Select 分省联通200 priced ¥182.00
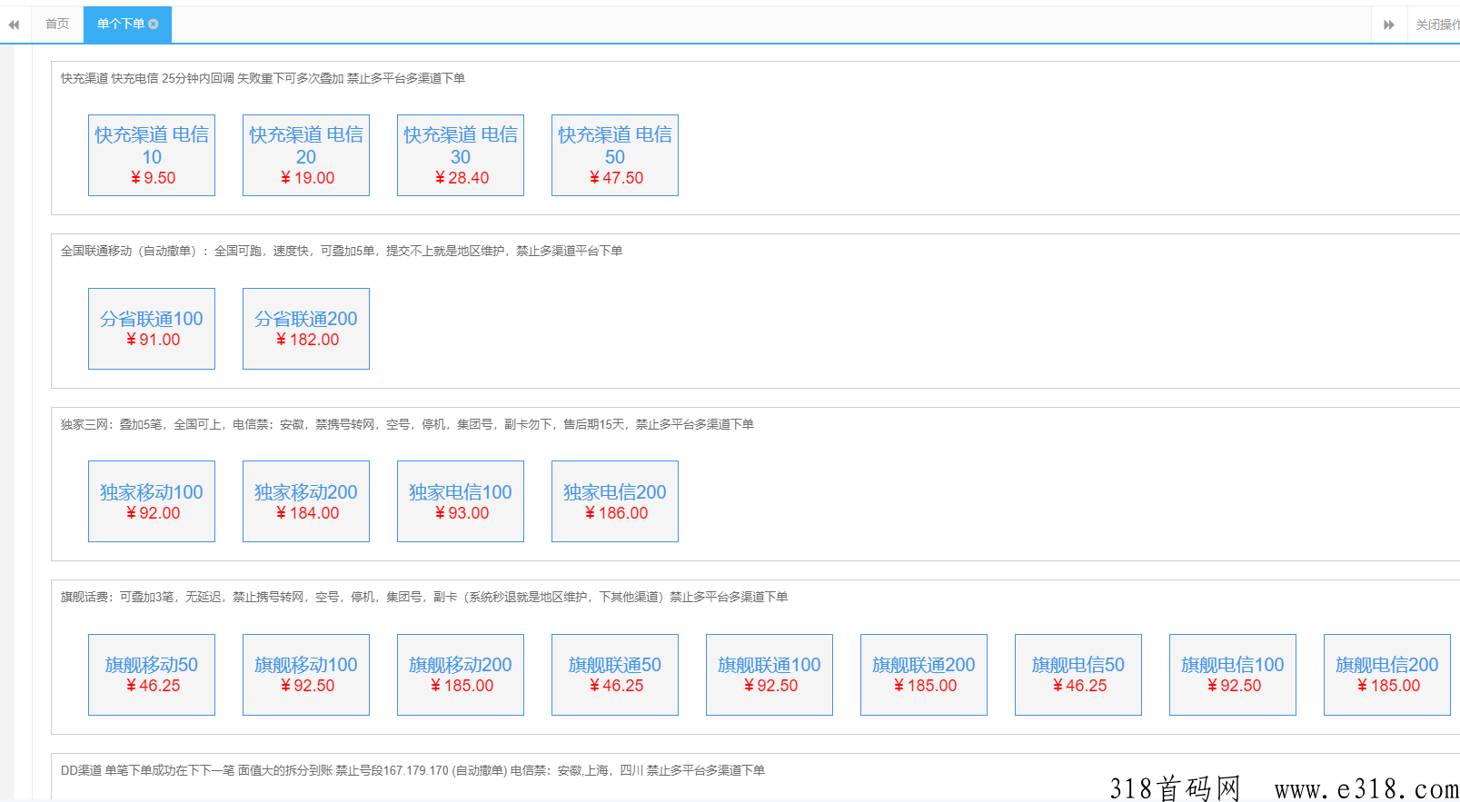1460x802 pixels. [x=306, y=329]
